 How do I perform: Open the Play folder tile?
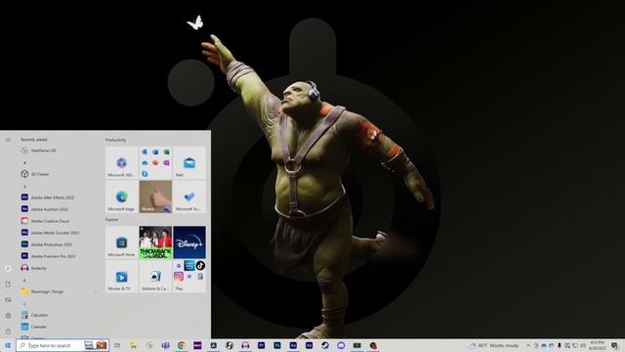[x=189, y=276]
